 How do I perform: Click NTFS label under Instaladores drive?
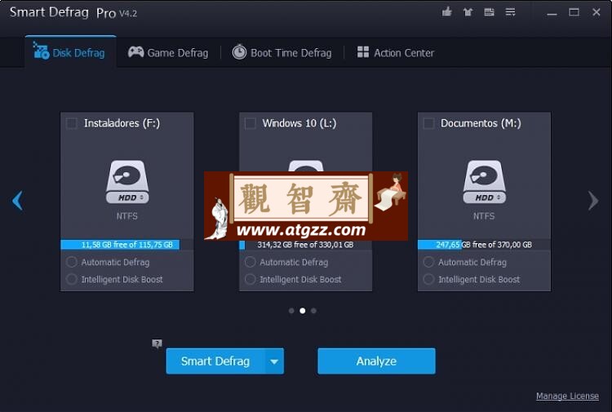click(126, 216)
